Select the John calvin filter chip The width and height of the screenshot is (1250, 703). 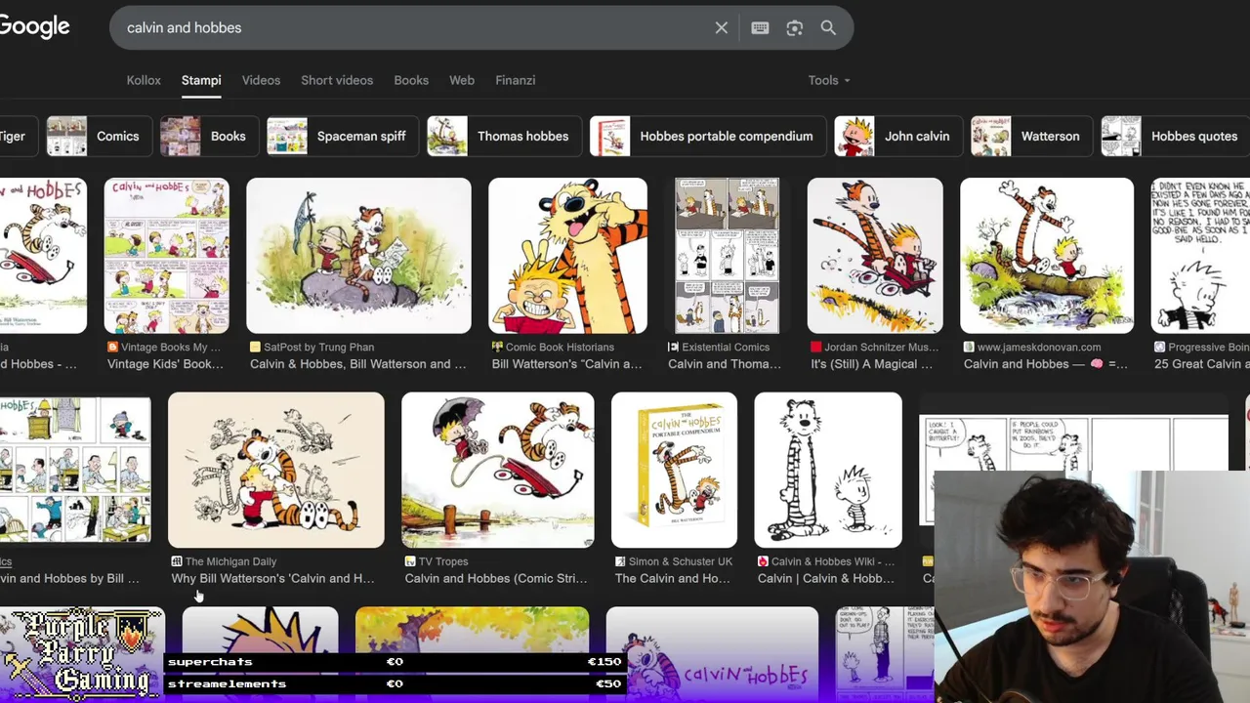click(897, 136)
